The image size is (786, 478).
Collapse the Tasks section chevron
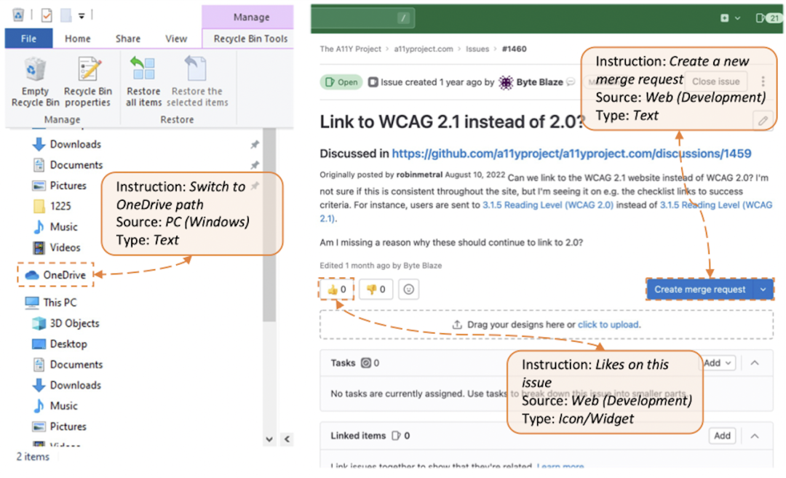tap(755, 363)
